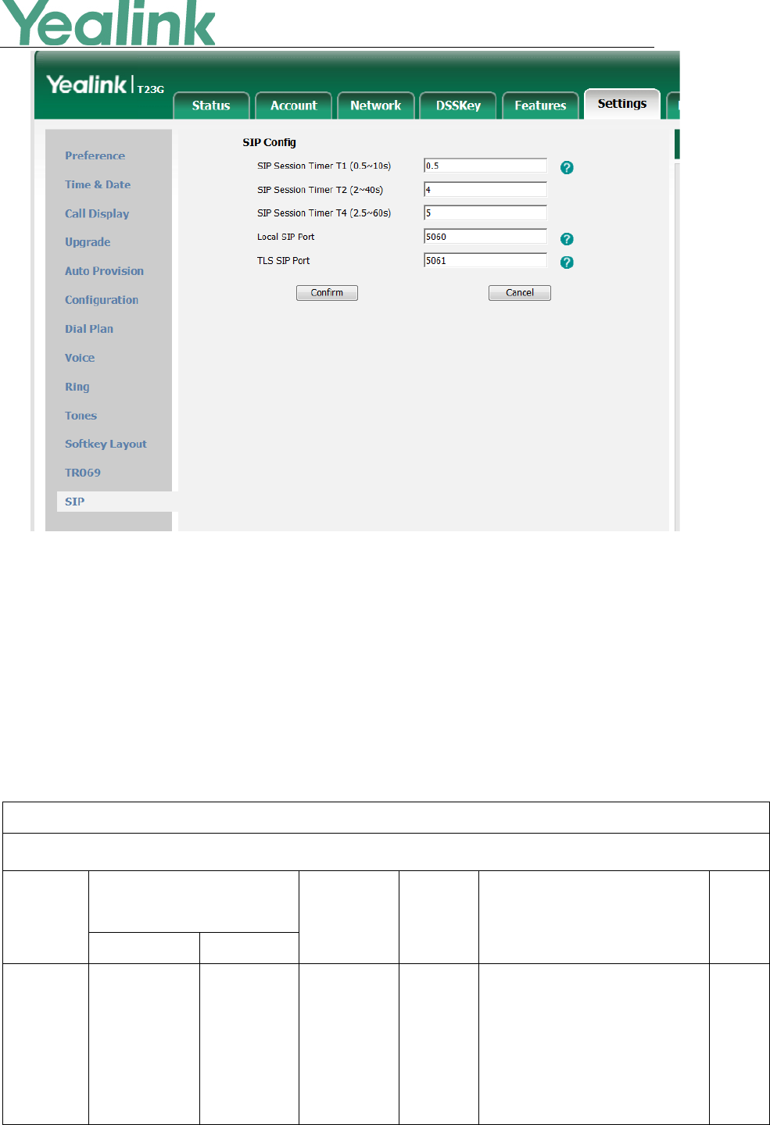Focus the SIP Session Timer T1 field

click(485, 166)
